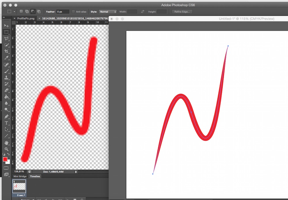
Task: Select the Rectangular Marquee tool in toolbox
Action: (x=6, y=32)
